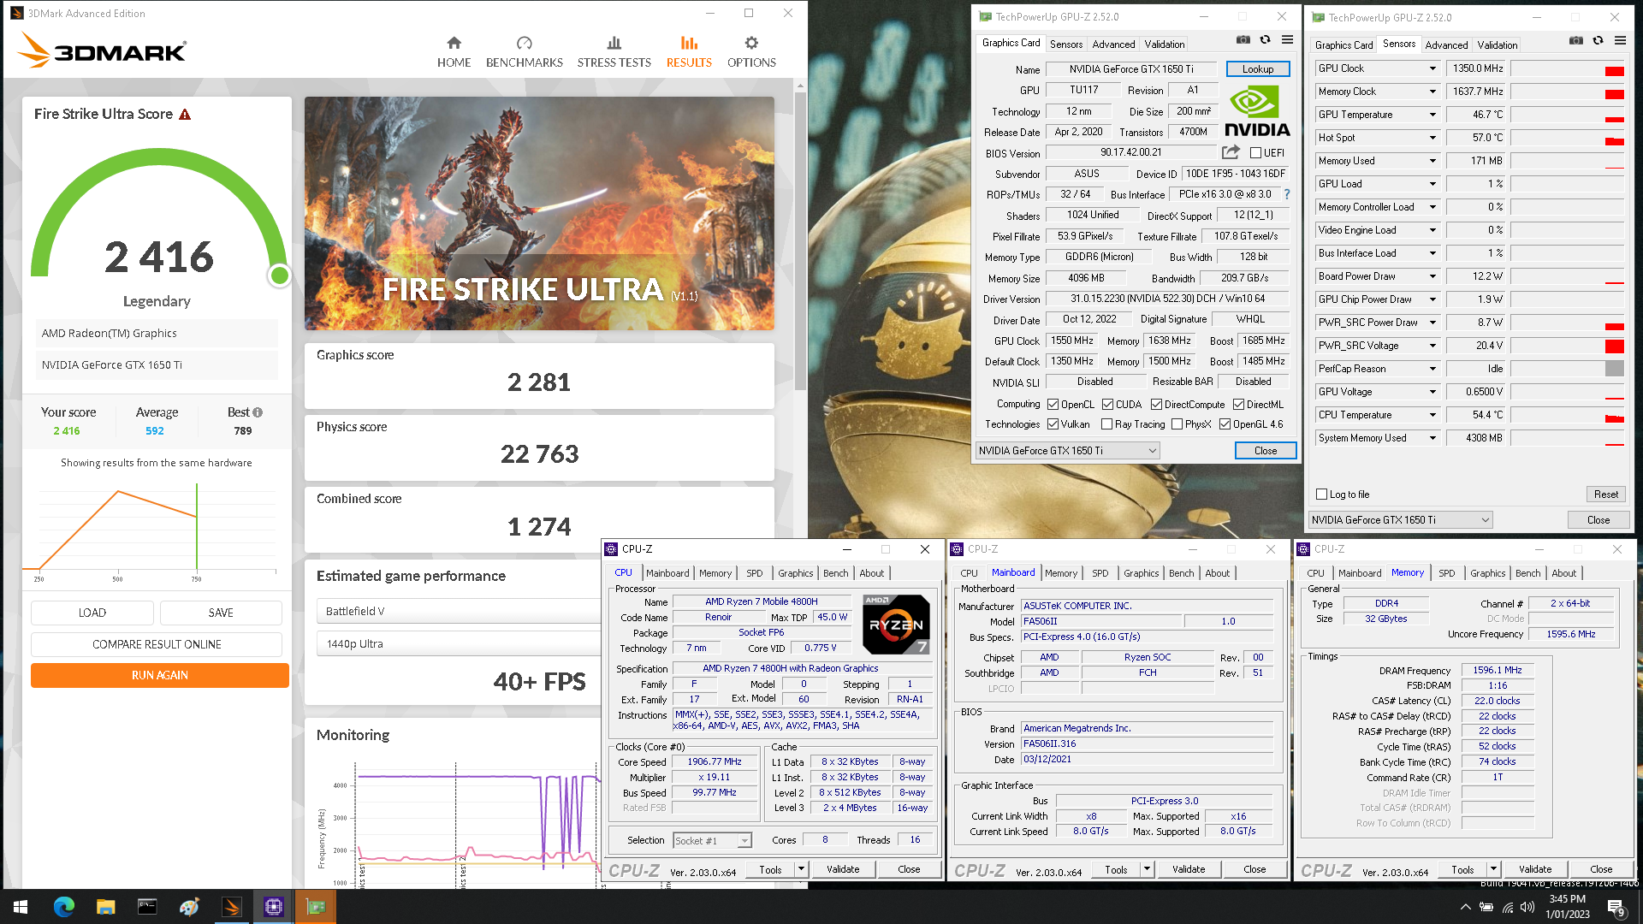Image resolution: width=1643 pixels, height=924 pixels.
Task: Click the Ryzen 7 logo in CPU-Z
Action: click(896, 624)
